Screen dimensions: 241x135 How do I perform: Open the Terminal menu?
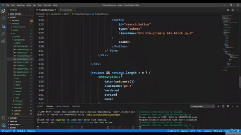[x=47, y=5]
